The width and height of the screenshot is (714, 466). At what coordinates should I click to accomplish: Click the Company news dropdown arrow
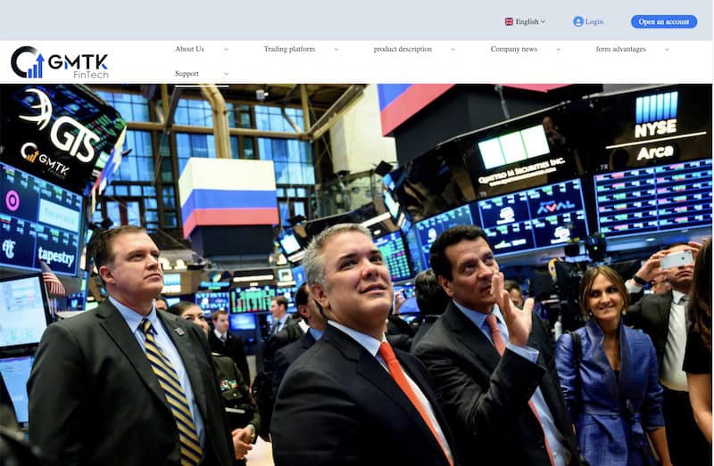click(x=559, y=49)
